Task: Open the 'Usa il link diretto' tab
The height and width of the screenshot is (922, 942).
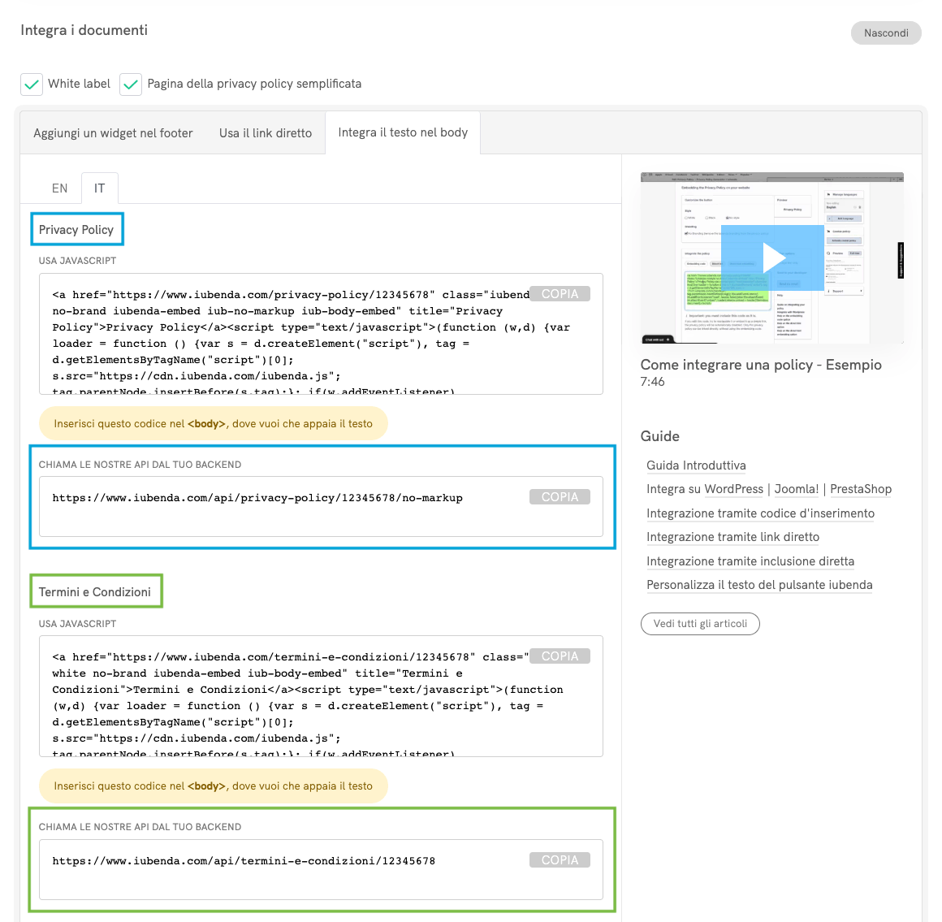Action: (x=266, y=133)
